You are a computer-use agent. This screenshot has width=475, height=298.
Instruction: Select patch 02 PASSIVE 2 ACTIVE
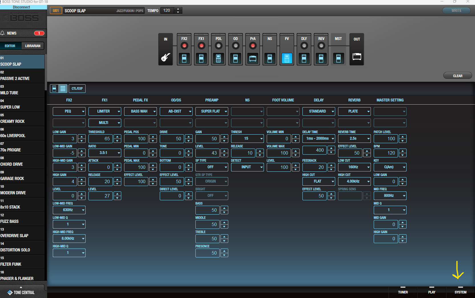point(22,76)
